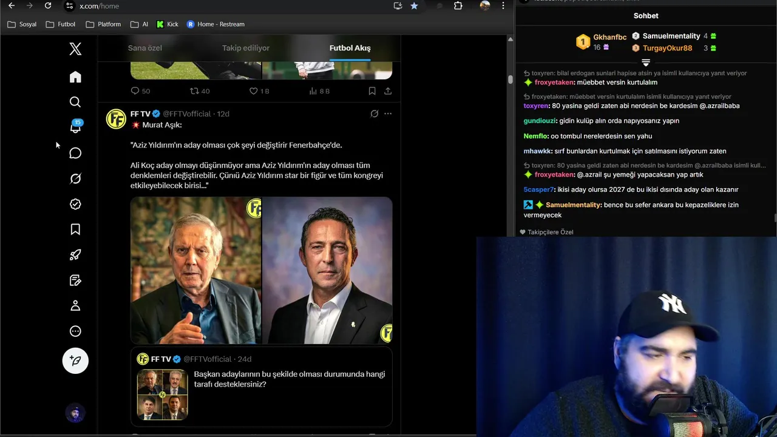This screenshot has width=777, height=437.
Task: Open Gkhanfbc top gifter entry
Action: 601,41
